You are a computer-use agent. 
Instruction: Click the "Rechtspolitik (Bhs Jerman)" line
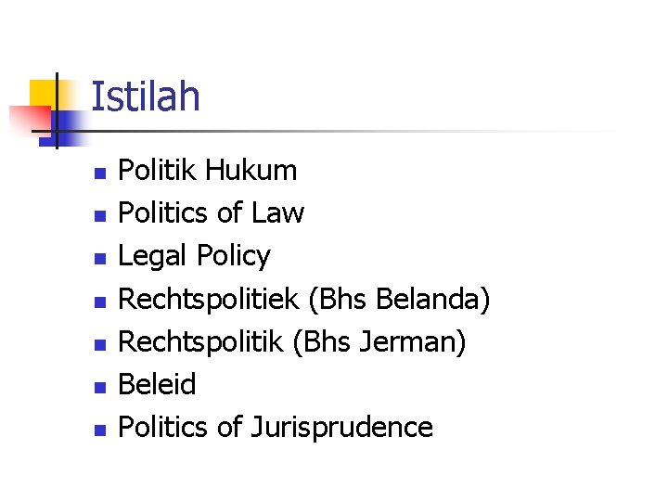tap(292, 342)
